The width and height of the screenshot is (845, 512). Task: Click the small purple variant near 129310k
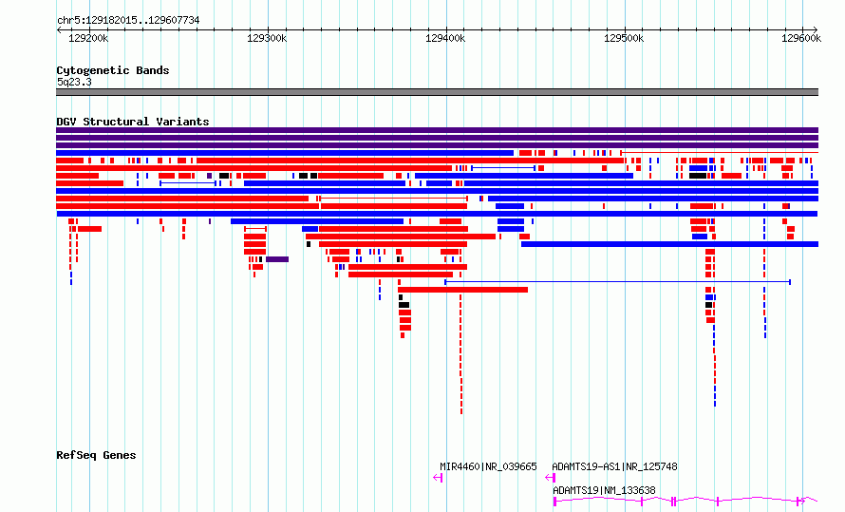click(277, 259)
